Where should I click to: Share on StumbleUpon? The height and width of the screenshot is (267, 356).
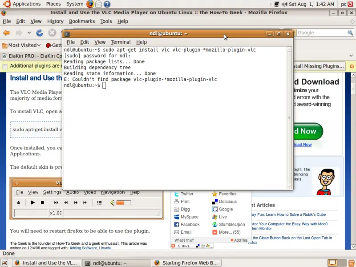228,225
